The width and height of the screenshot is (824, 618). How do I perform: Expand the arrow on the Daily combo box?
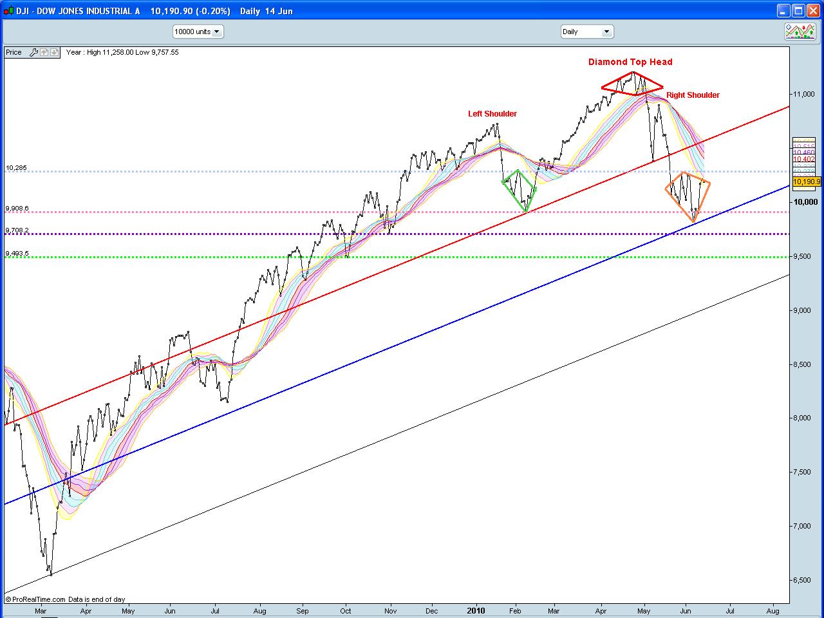point(607,31)
